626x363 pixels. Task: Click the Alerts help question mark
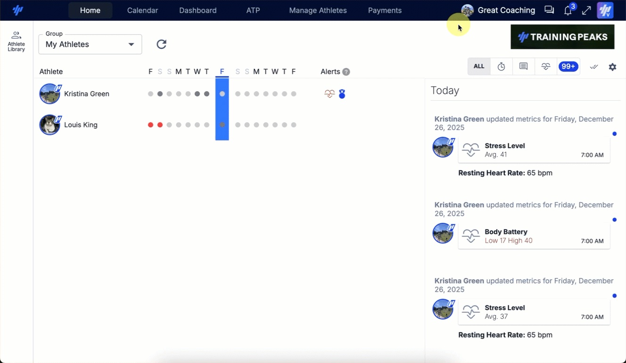pos(346,72)
